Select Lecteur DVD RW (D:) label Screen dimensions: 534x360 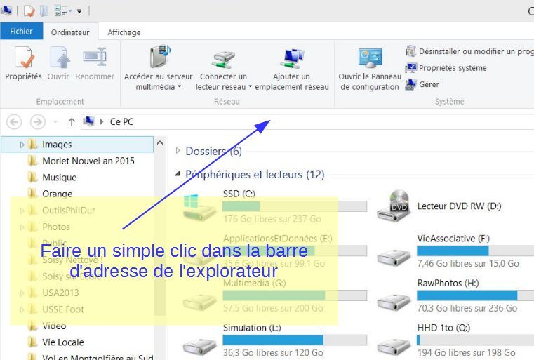pos(459,206)
